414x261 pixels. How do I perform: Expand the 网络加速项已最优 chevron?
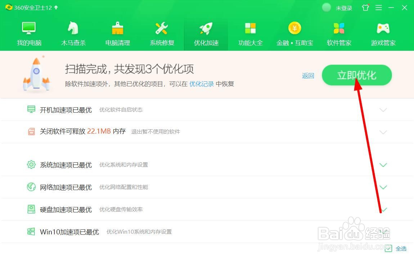[383, 187]
